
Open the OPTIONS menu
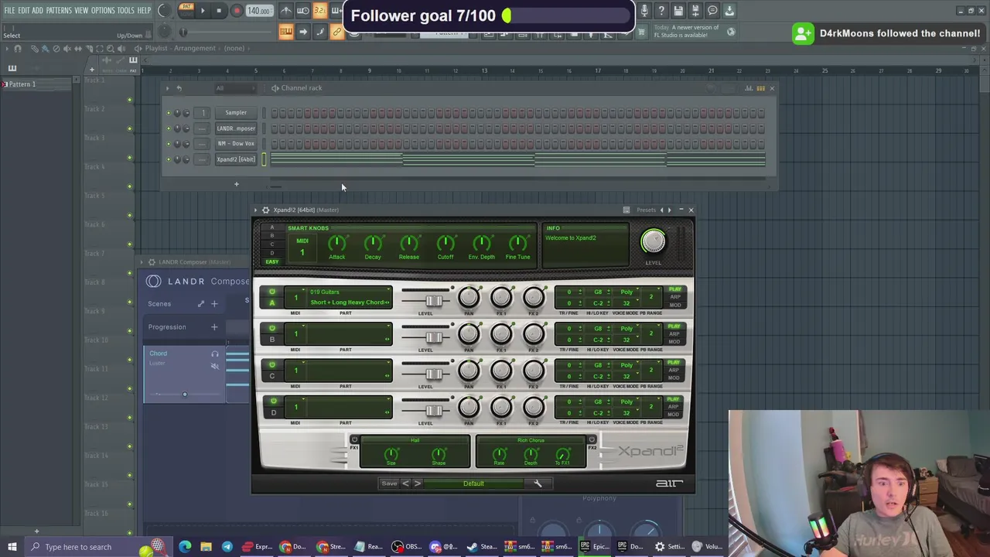pyautogui.click(x=103, y=10)
